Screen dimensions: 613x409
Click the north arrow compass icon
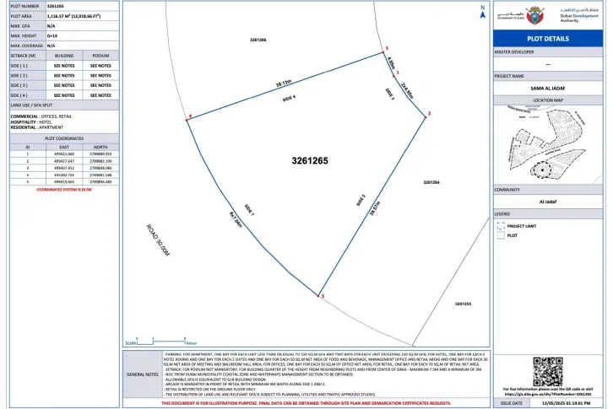482,14
